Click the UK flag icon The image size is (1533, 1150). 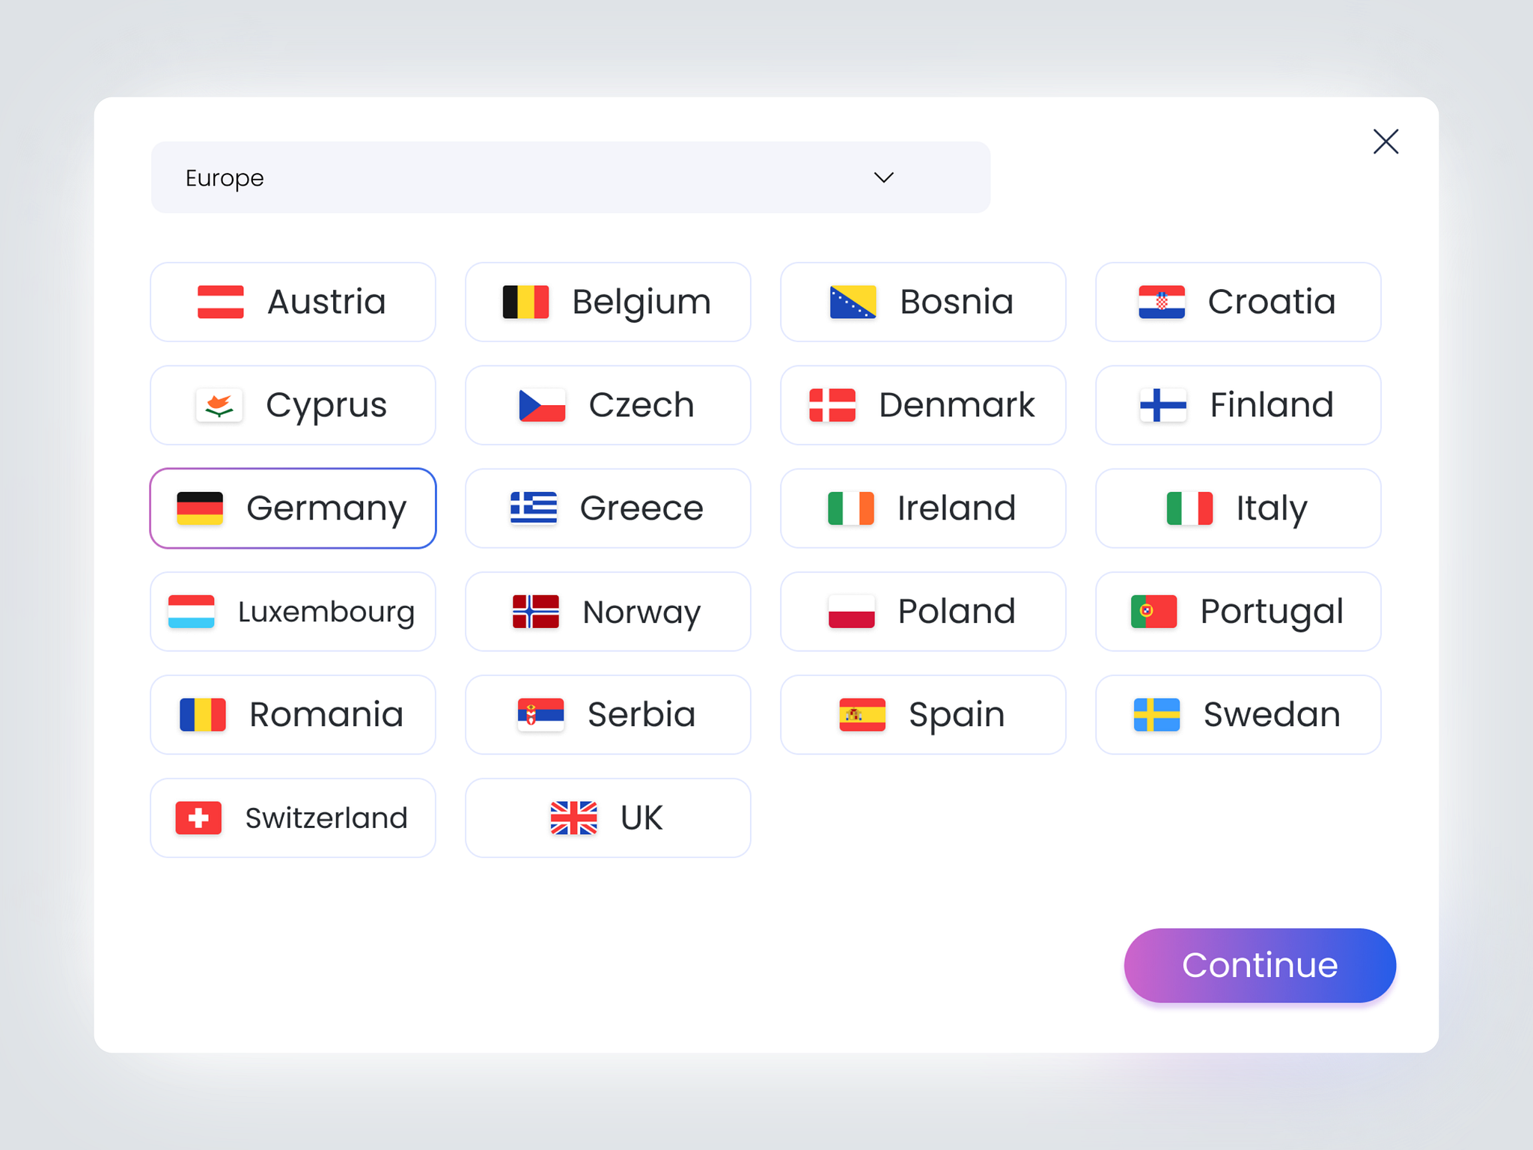[572, 818]
